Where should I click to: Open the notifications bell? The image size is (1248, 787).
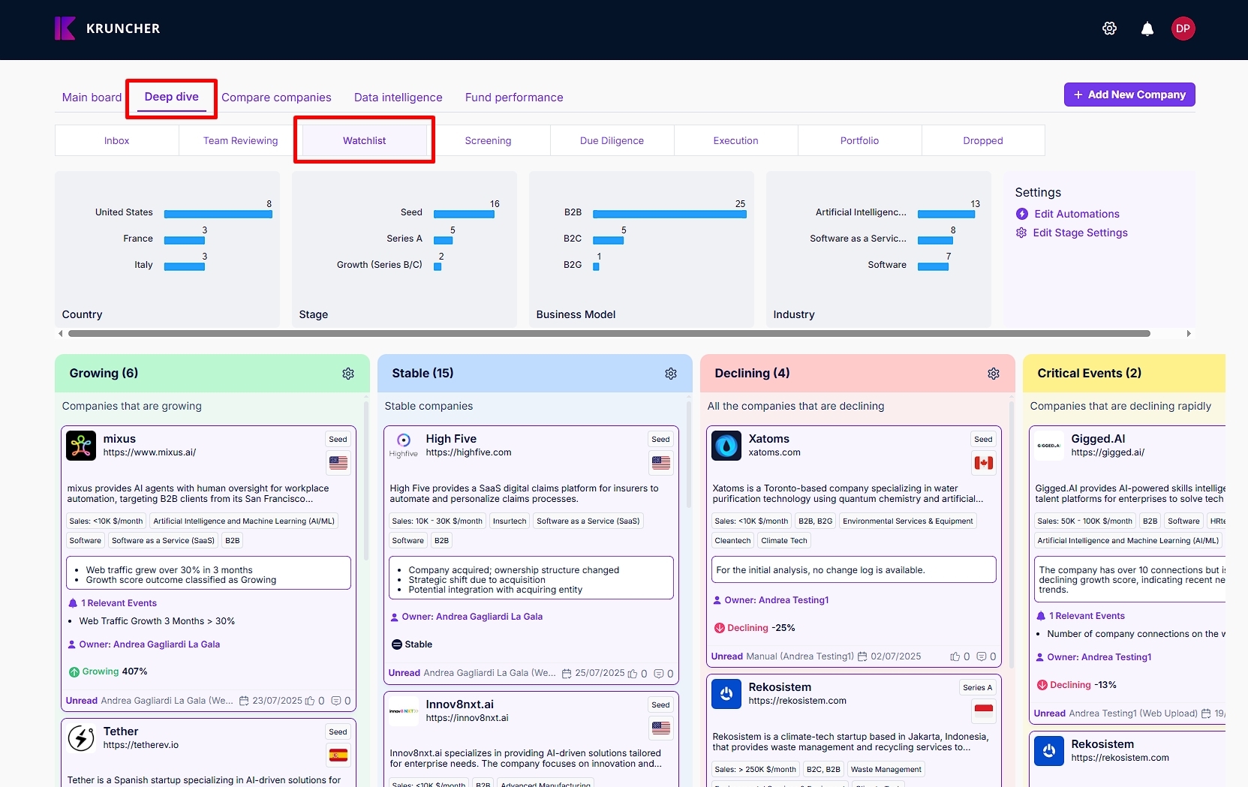[x=1147, y=29]
